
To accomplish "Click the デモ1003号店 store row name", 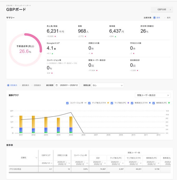I will click(15, 169).
